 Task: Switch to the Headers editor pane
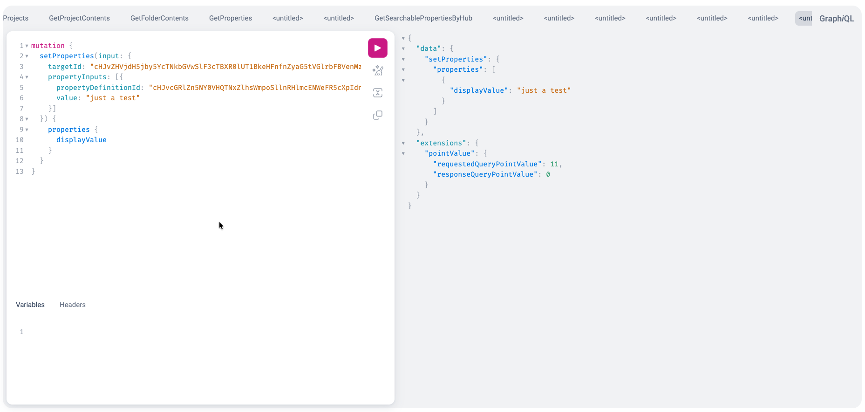click(x=72, y=305)
